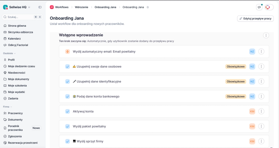Click the 'Wstępne wprowadzenie' heading
Screen dimensions: 279x148
tap(81, 35)
